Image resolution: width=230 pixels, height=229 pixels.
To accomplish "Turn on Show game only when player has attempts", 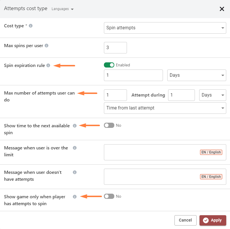I will (109, 196).
